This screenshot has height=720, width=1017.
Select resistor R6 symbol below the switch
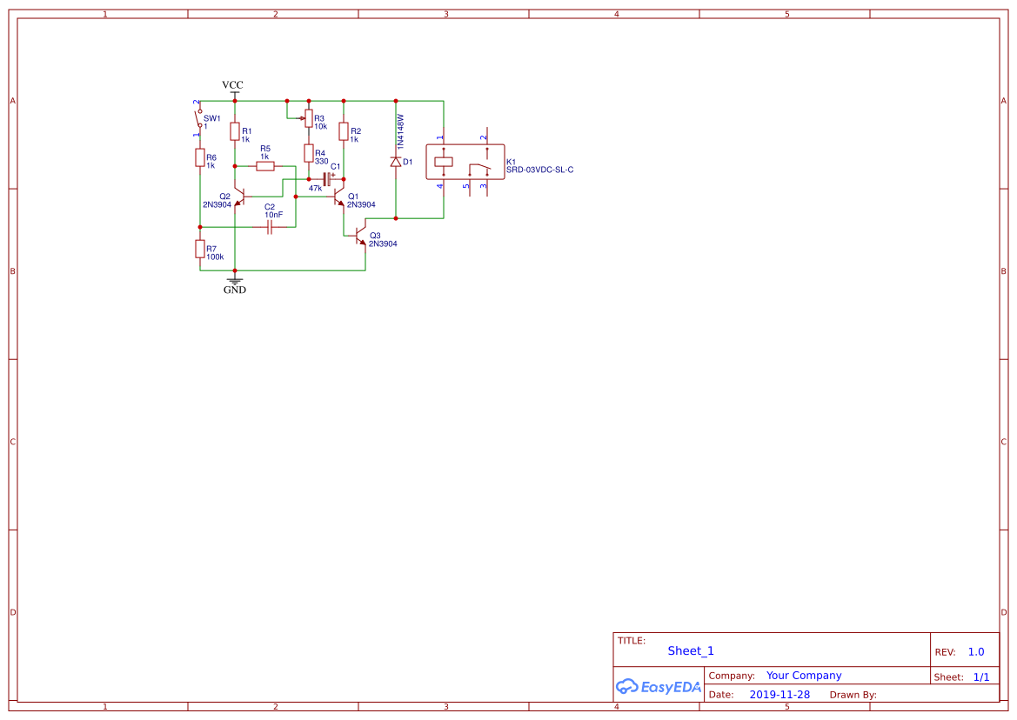200,157
